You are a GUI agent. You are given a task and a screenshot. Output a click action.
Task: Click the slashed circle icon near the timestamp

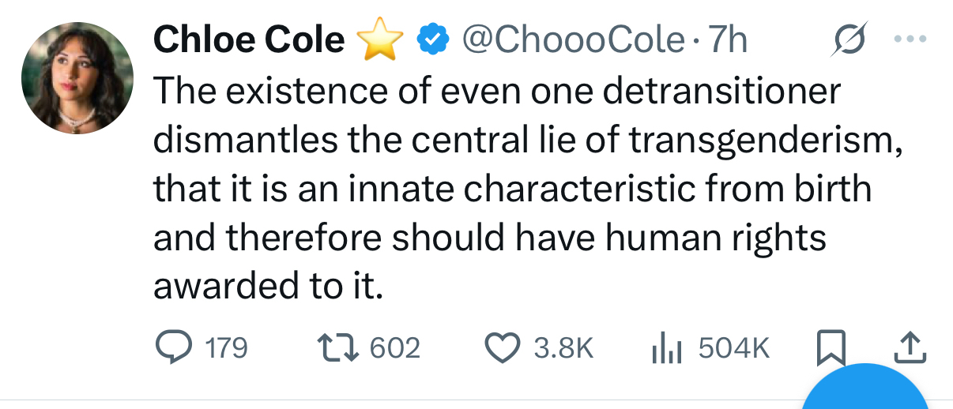850,38
